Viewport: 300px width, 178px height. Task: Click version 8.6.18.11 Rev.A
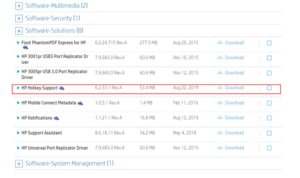click(110, 133)
